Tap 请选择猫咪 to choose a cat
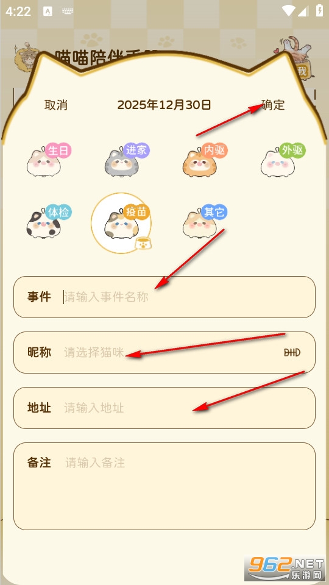The height and width of the screenshot is (585, 329). click(94, 352)
